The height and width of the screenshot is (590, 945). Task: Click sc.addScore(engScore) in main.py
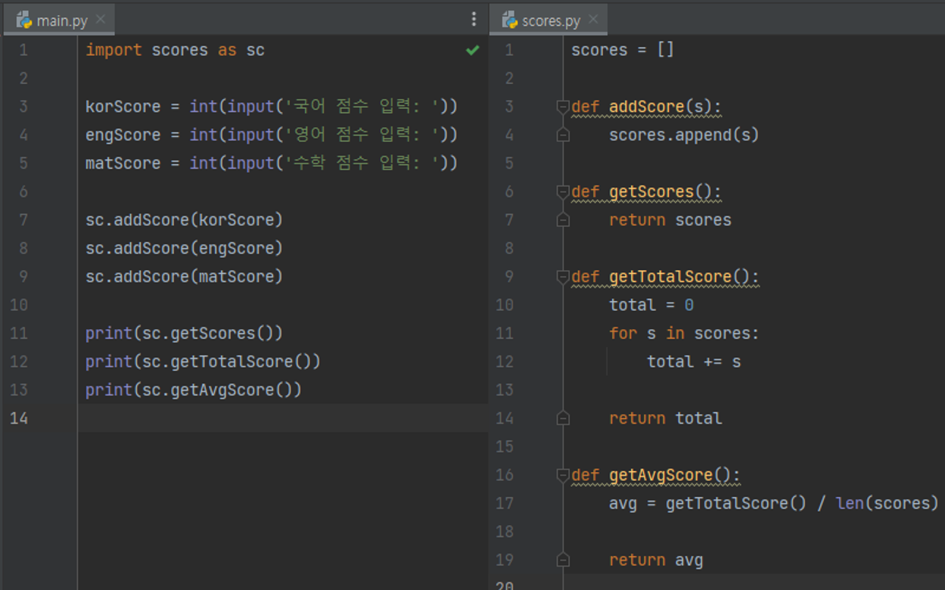point(184,248)
